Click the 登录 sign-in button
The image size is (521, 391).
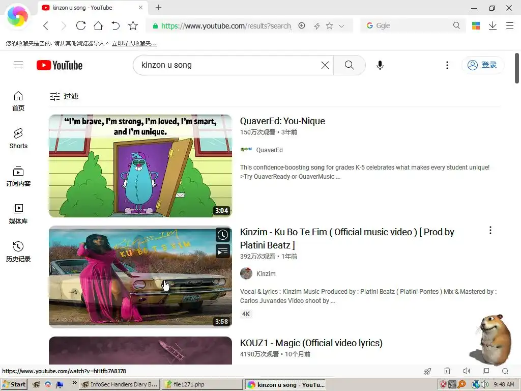click(482, 65)
